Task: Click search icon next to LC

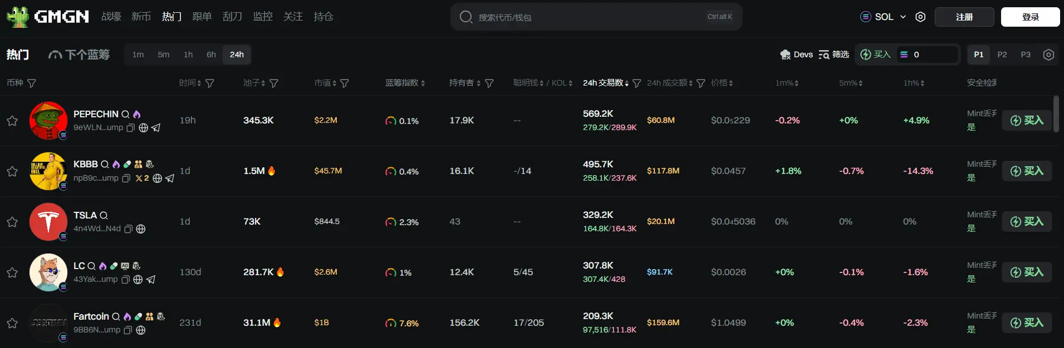Action: (92, 266)
